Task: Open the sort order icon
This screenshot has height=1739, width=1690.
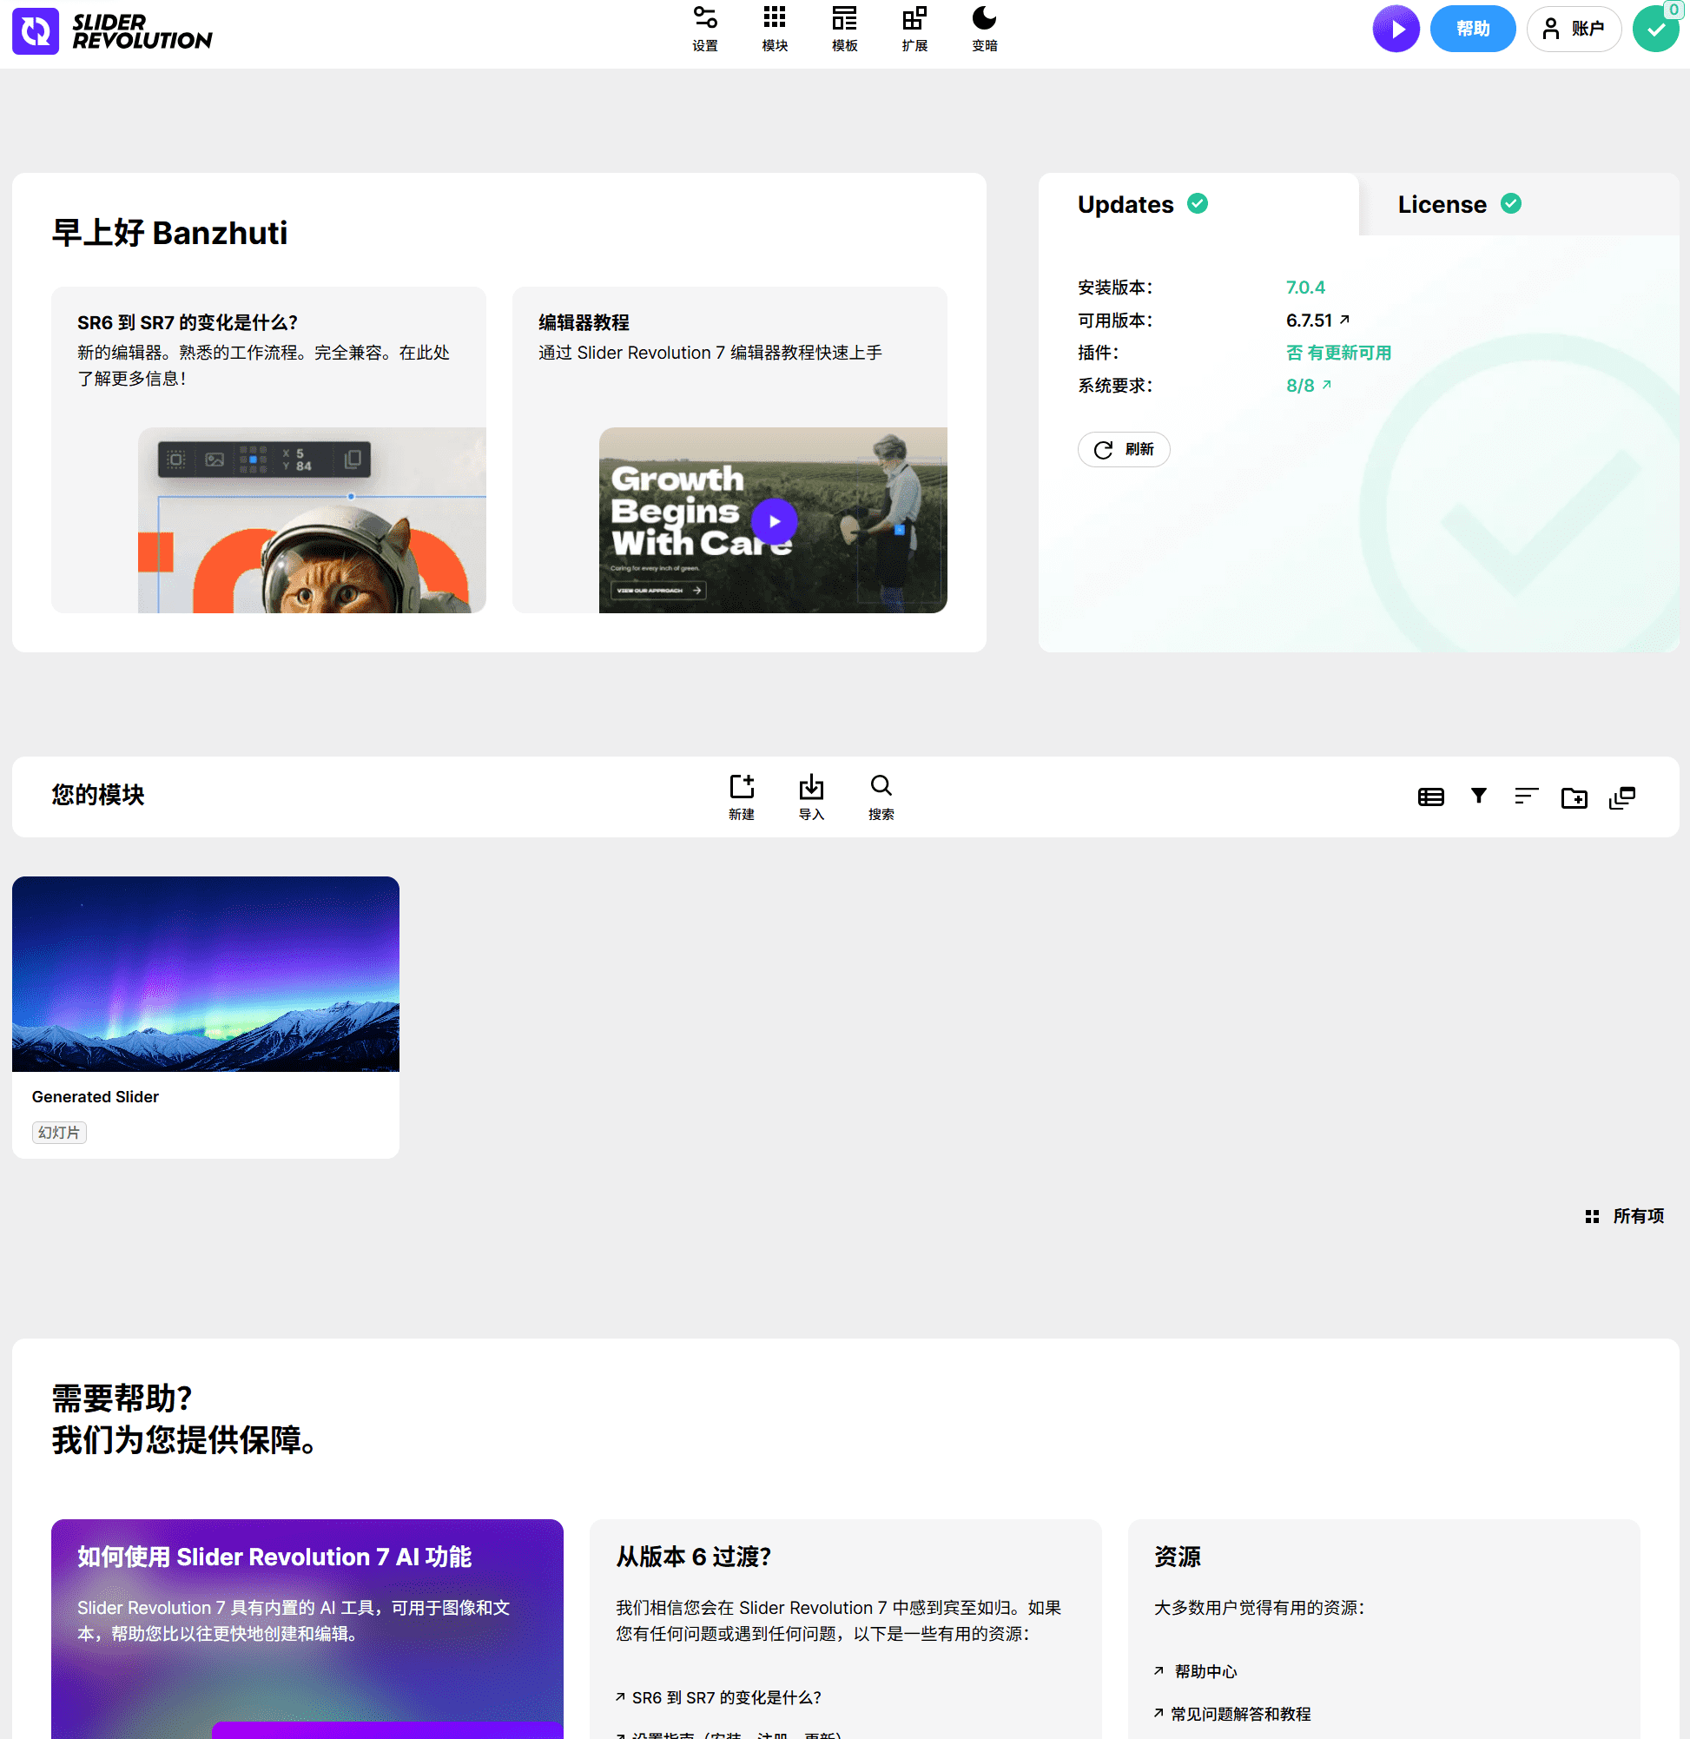Action: 1527,797
